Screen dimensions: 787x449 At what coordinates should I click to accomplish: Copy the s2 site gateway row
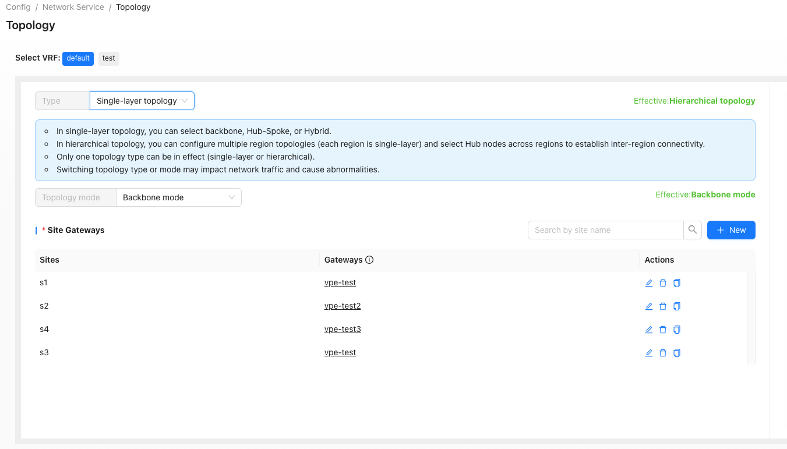(x=677, y=306)
